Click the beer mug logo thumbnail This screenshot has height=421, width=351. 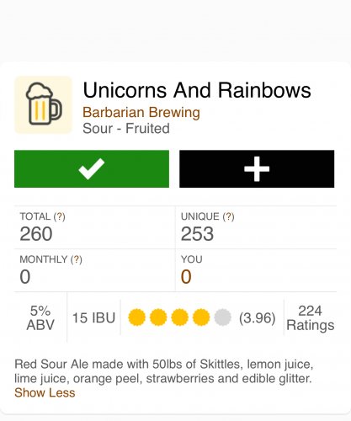[43, 104]
